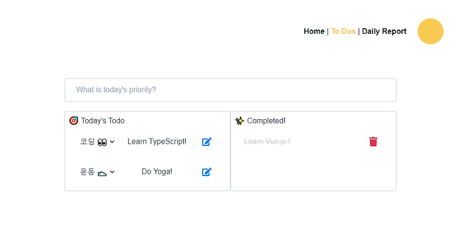The height and width of the screenshot is (232, 461).
Task: Go to the Home page
Action: (314, 31)
